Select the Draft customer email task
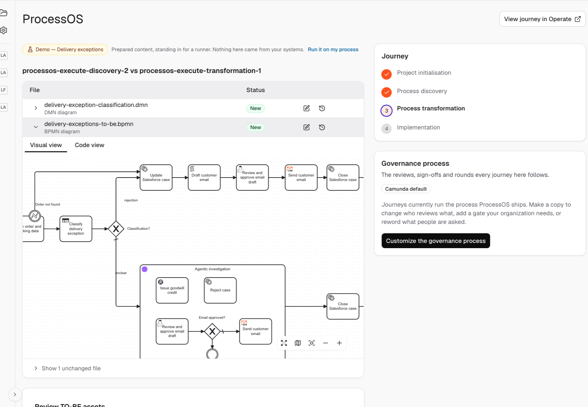Viewport: 588px width, 407px height. click(204, 178)
